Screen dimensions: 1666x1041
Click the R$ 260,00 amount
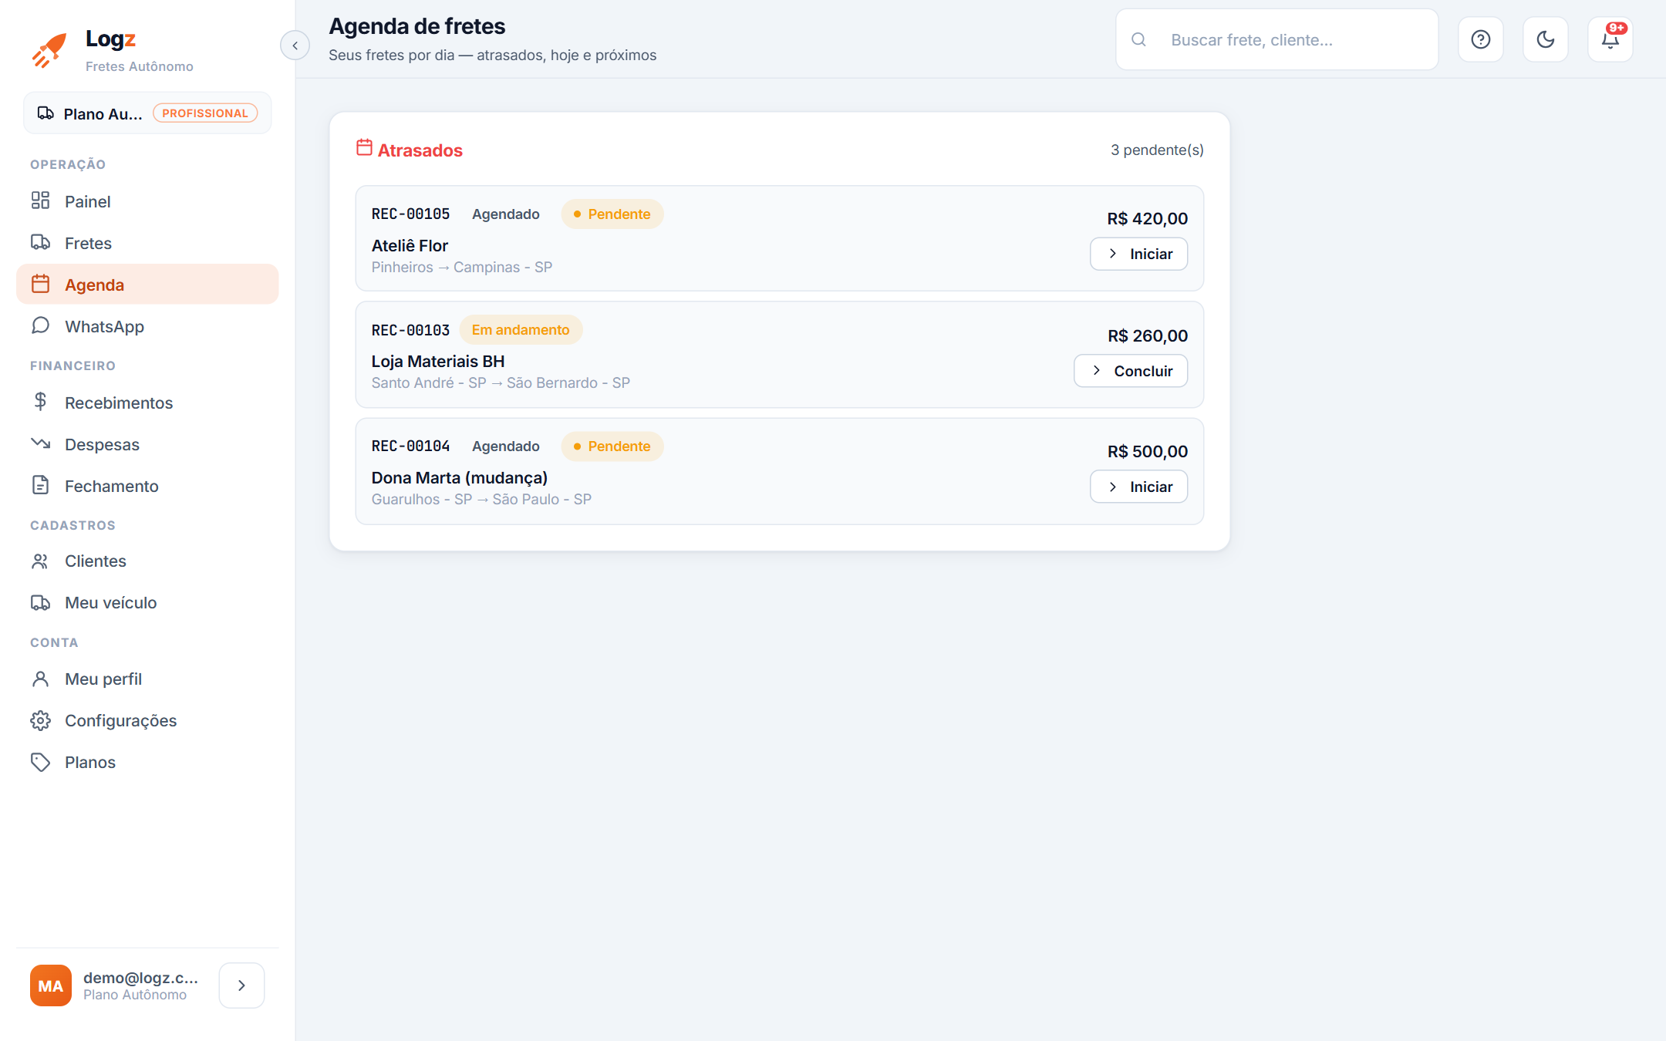click(x=1148, y=335)
